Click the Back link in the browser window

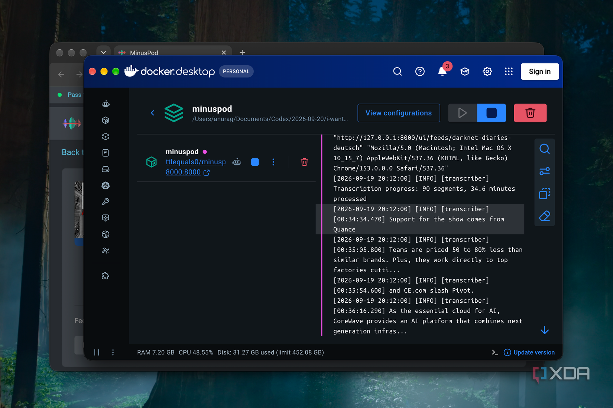(72, 152)
